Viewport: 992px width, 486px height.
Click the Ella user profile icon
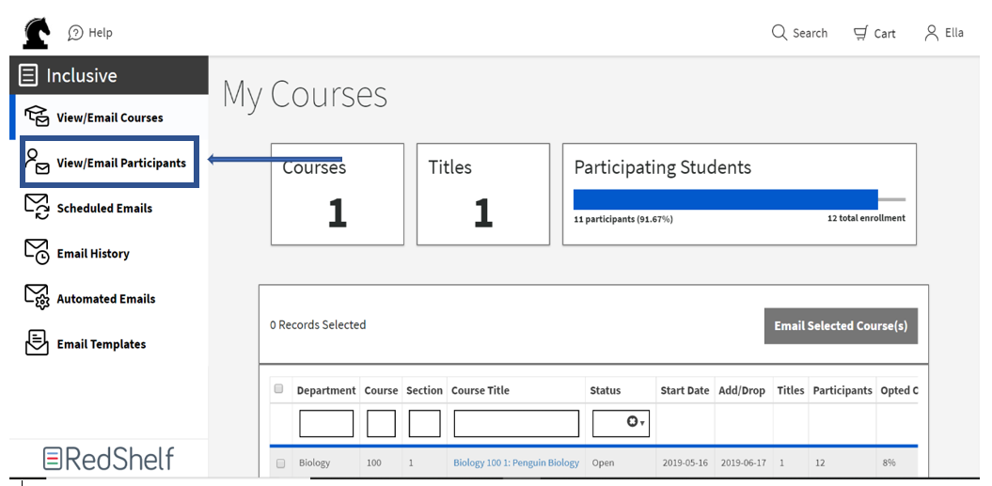[931, 33]
